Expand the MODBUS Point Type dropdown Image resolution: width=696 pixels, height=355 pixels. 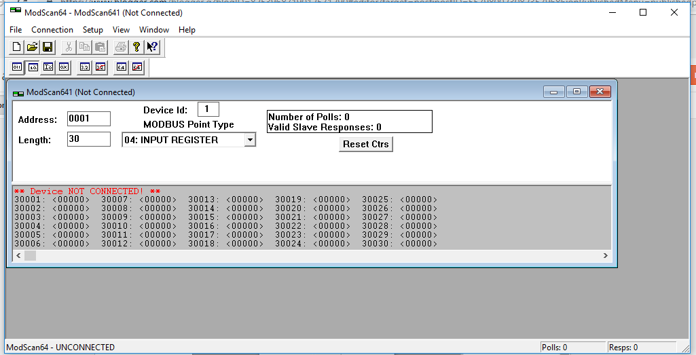click(x=250, y=140)
